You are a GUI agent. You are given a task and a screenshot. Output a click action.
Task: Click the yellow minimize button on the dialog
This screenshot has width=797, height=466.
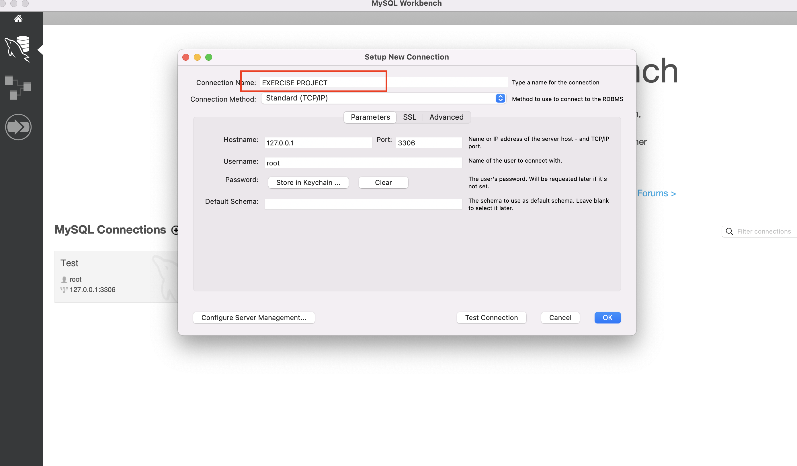[197, 57]
